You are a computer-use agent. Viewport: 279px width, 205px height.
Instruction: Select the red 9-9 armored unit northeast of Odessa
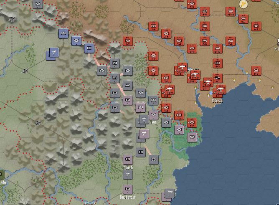click(x=256, y=71)
